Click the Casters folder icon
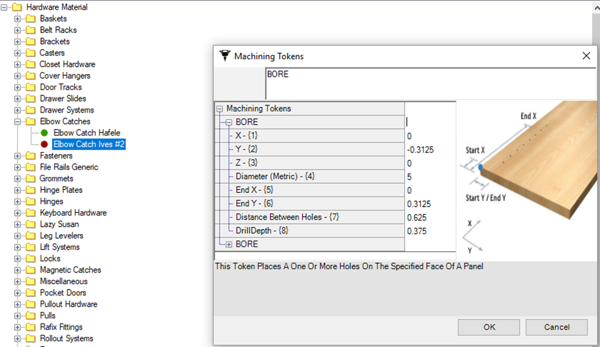600x347 pixels. click(30, 53)
